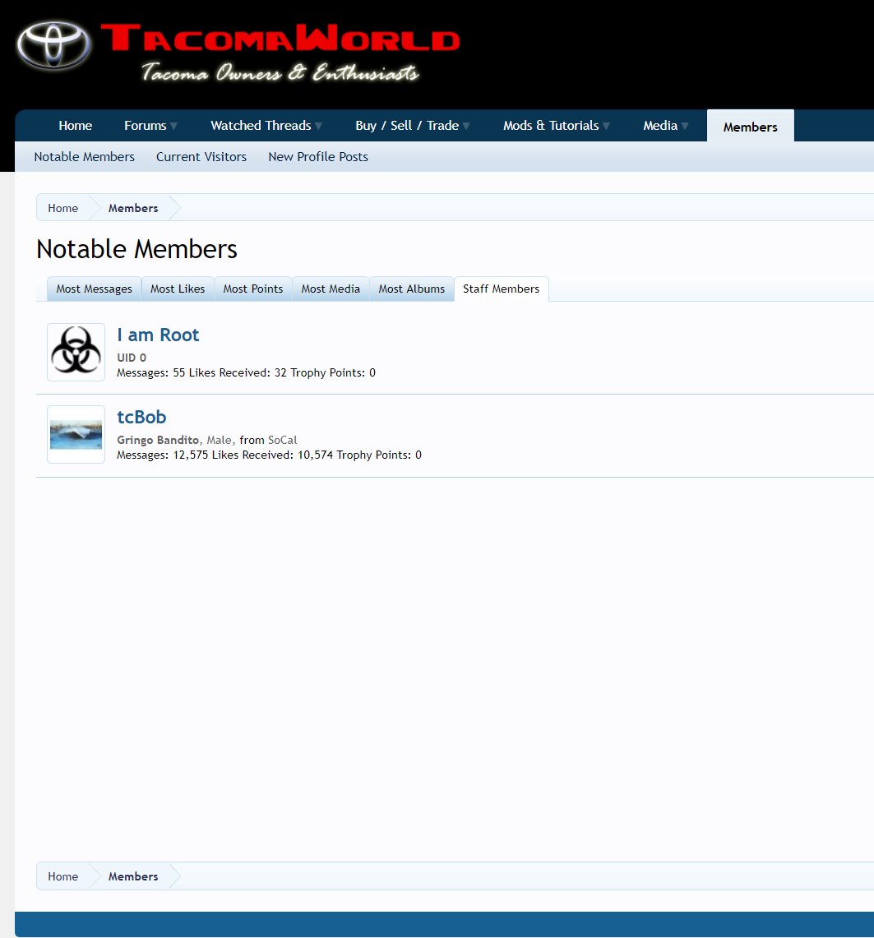Click the 'Gringo Bandito' title text

pos(158,440)
